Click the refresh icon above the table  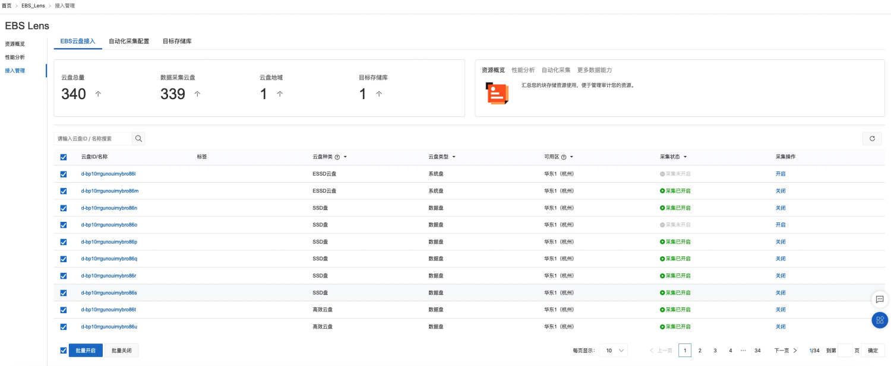pyautogui.click(x=872, y=138)
